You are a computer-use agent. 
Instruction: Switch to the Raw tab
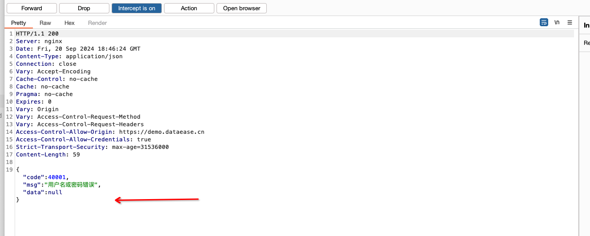pos(45,23)
